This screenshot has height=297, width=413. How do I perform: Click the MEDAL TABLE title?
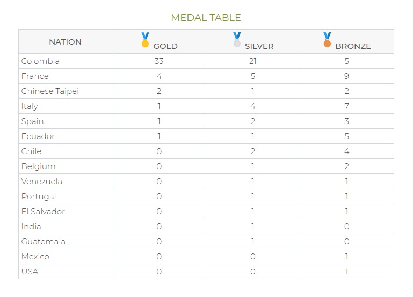tap(206, 18)
